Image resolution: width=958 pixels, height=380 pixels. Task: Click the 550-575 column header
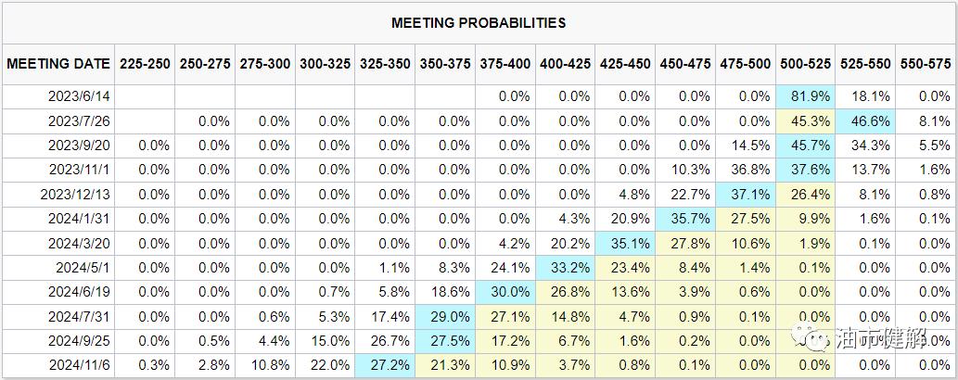point(924,64)
